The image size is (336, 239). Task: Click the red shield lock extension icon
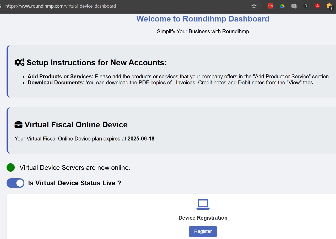tap(317, 6)
